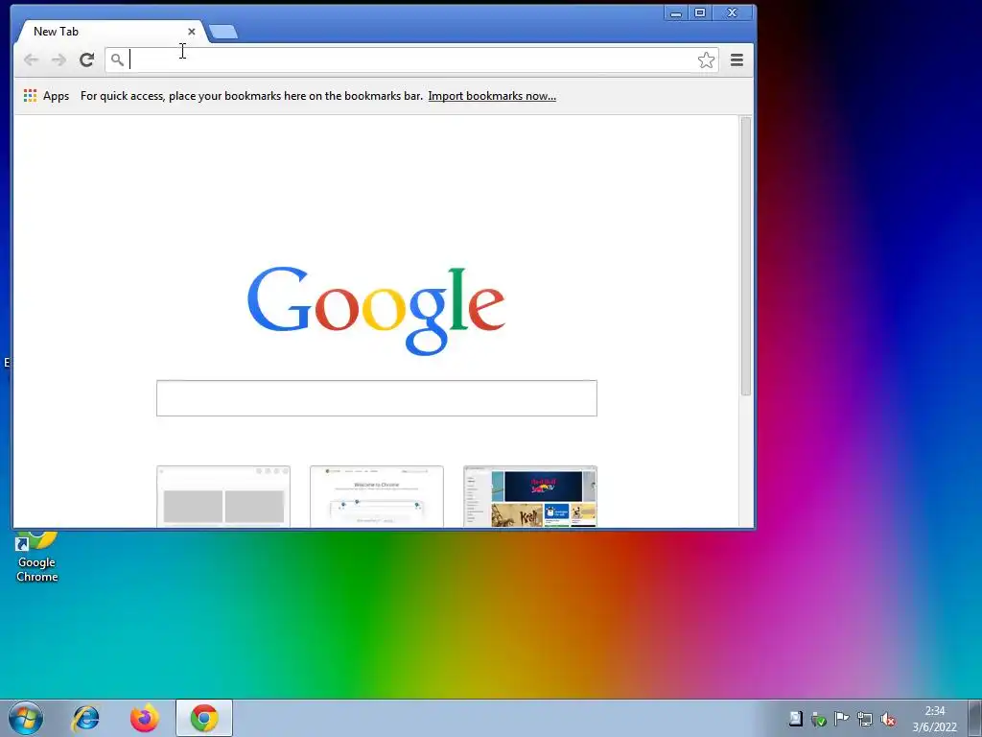Launch Internet Explorer from the taskbar

(x=85, y=718)
